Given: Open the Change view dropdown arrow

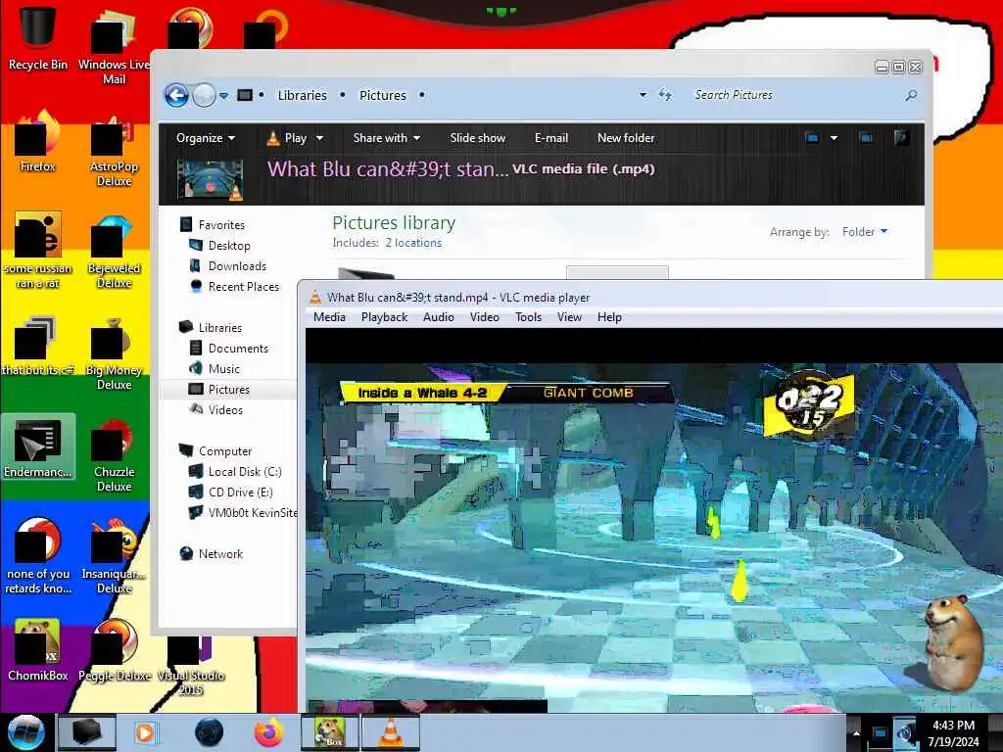Looking at the screenshot, I should coord(834,137).
